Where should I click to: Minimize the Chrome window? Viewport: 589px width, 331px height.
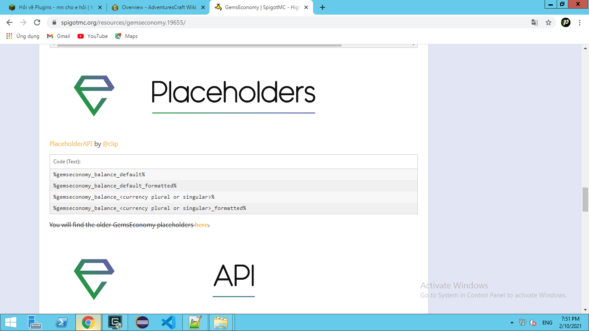click(x=551, y=4)
